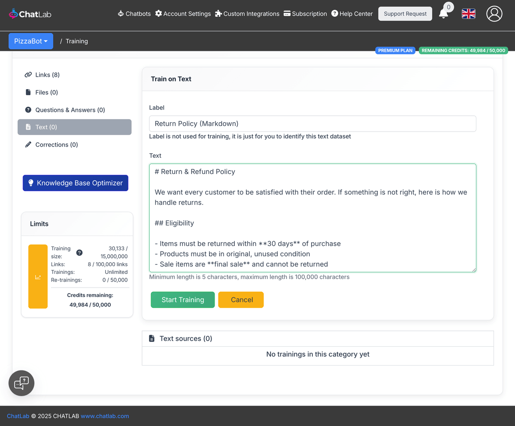Click inside the Label input field
515x426 pixels.
[x=312, y=123]
